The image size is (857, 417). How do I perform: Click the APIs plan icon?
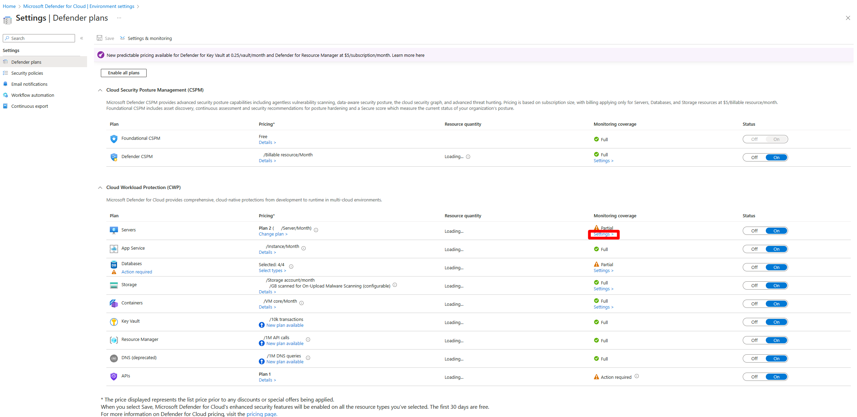click(x=114, y=376)
